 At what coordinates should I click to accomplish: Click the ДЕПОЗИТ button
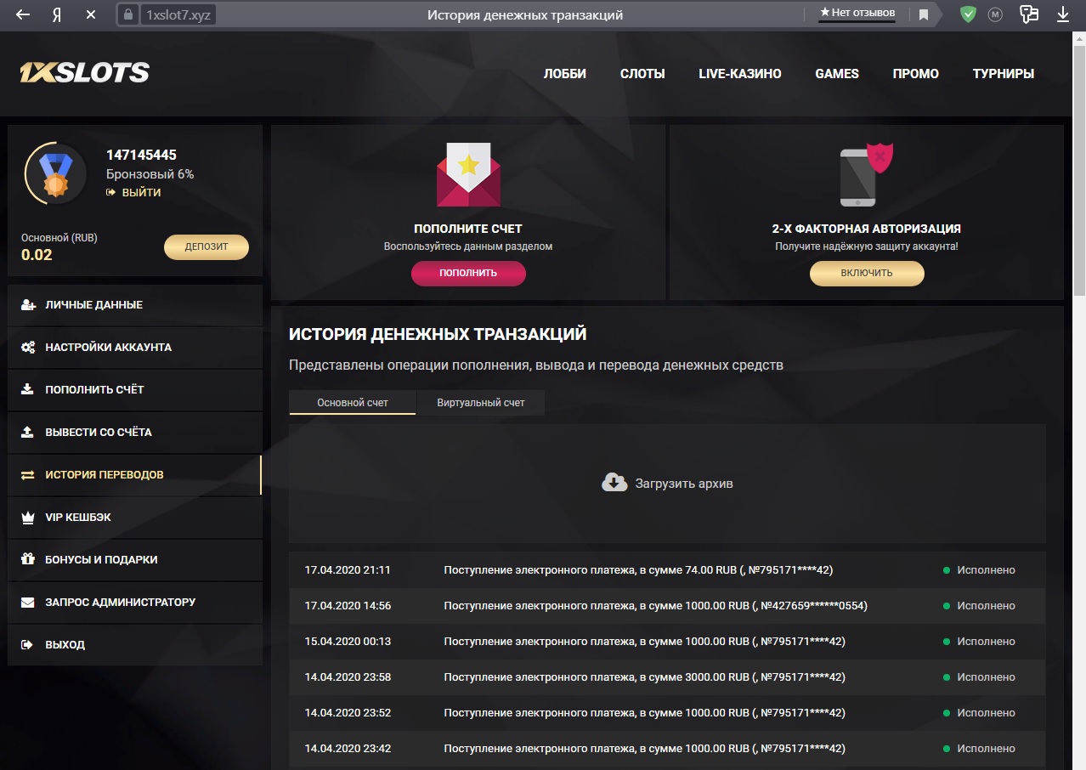point(206,247)
